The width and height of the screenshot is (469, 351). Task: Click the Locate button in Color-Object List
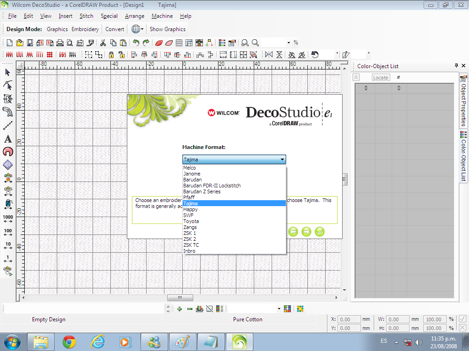tap(381, 78)
